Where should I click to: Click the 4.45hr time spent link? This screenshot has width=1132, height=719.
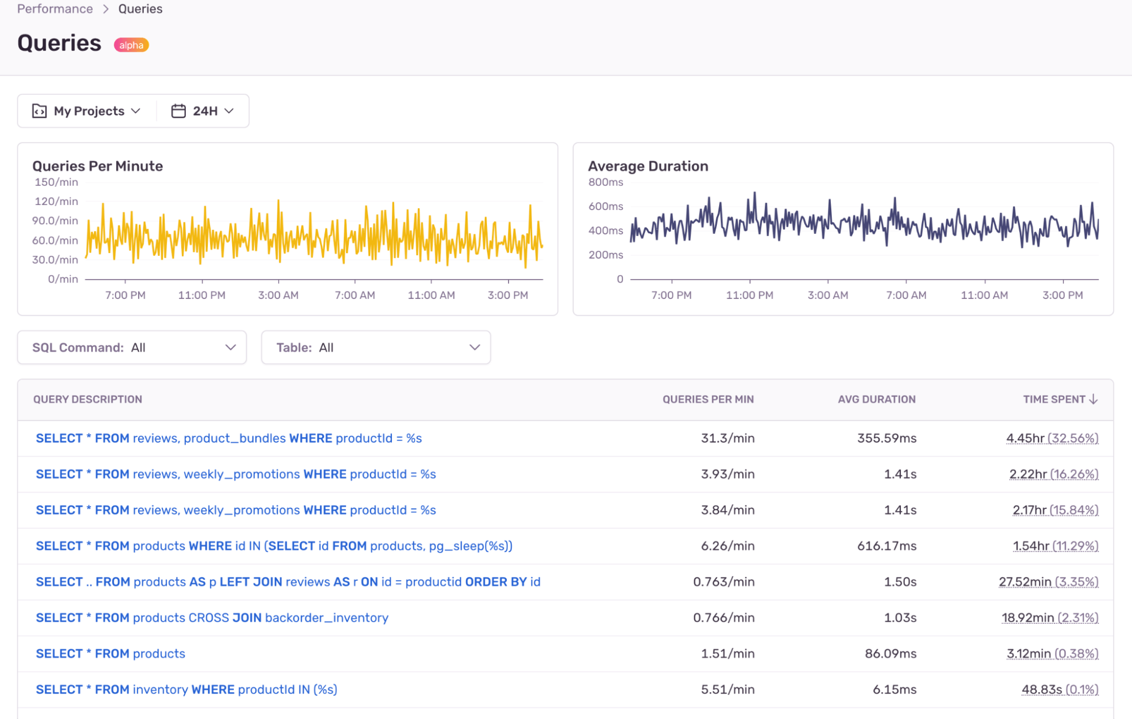coord(1051,438)
